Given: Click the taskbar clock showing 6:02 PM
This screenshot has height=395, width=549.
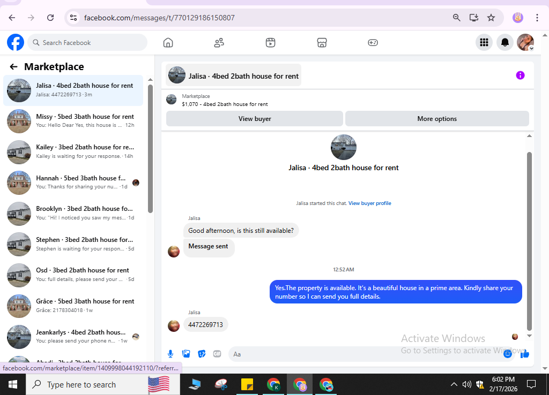Looking at the screenshot, I should click(503, 384).
